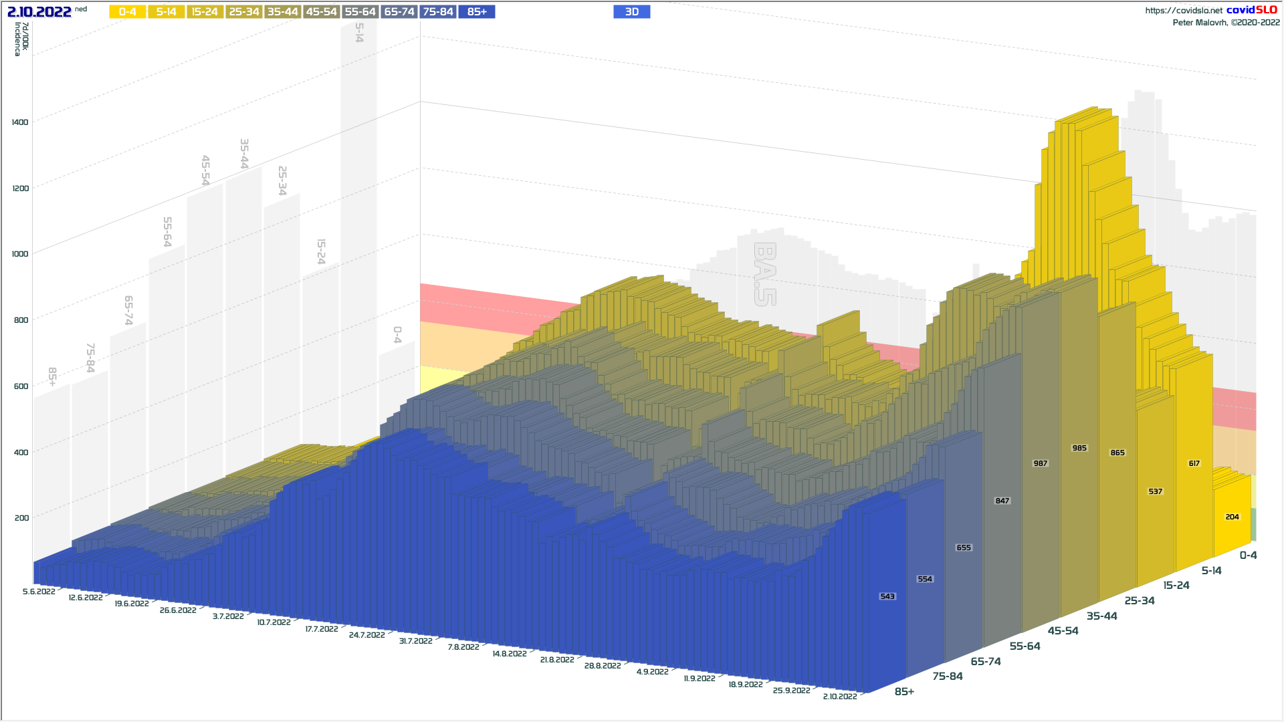Screen dimensions: 1284x722
Task: Click the 987 value label on 45-54 bar
Action: (1040, 463)
